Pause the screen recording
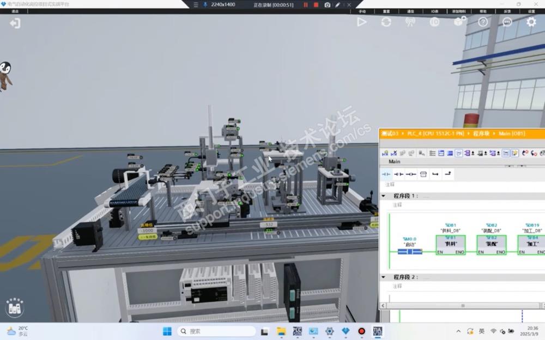Viewport: 545px width, 340px height. pos(306,5)
